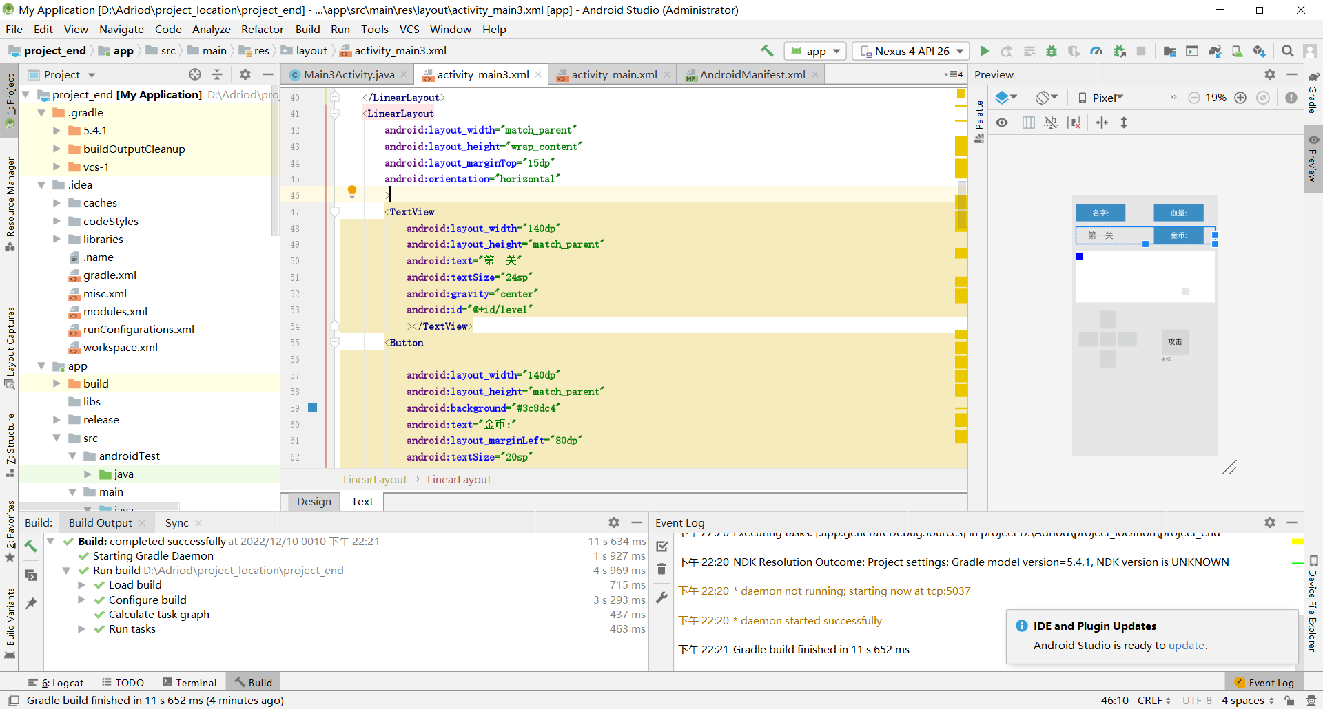Open the Pixel device dropdown in Preview
This screenshot has height=709, width=1323.
click(x=1100, y=98)
